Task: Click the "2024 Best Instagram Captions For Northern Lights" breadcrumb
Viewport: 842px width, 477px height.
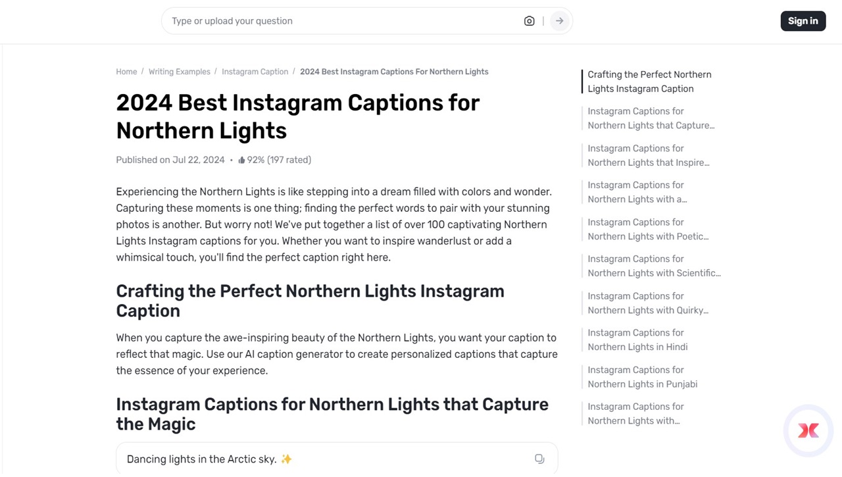Action: (x=394, y=71)
